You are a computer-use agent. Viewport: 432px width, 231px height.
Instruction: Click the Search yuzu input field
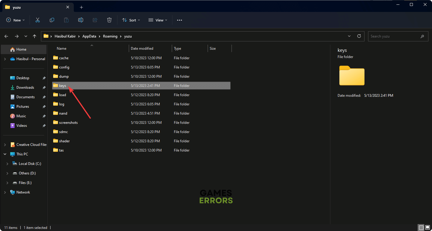(394, 36)
